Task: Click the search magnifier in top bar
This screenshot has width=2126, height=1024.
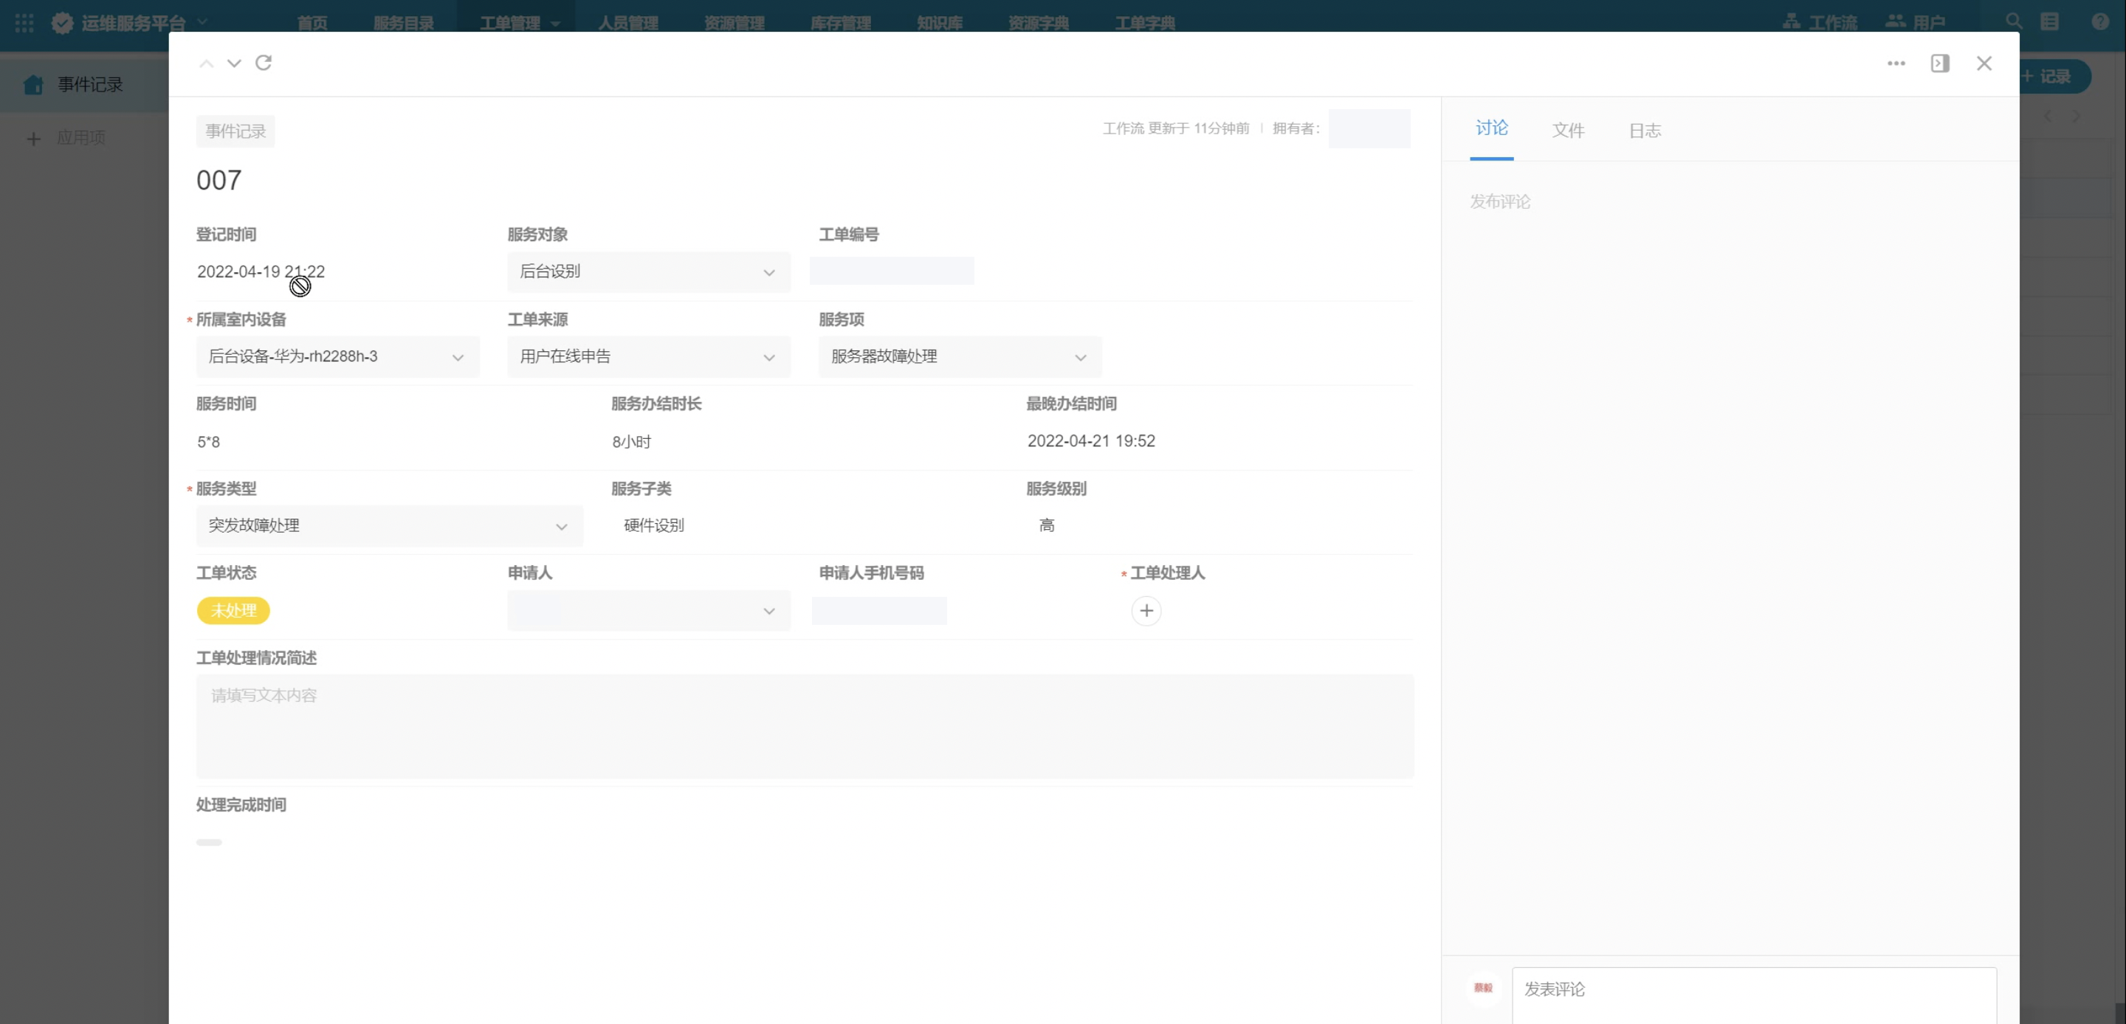Action: (2013, 21)
